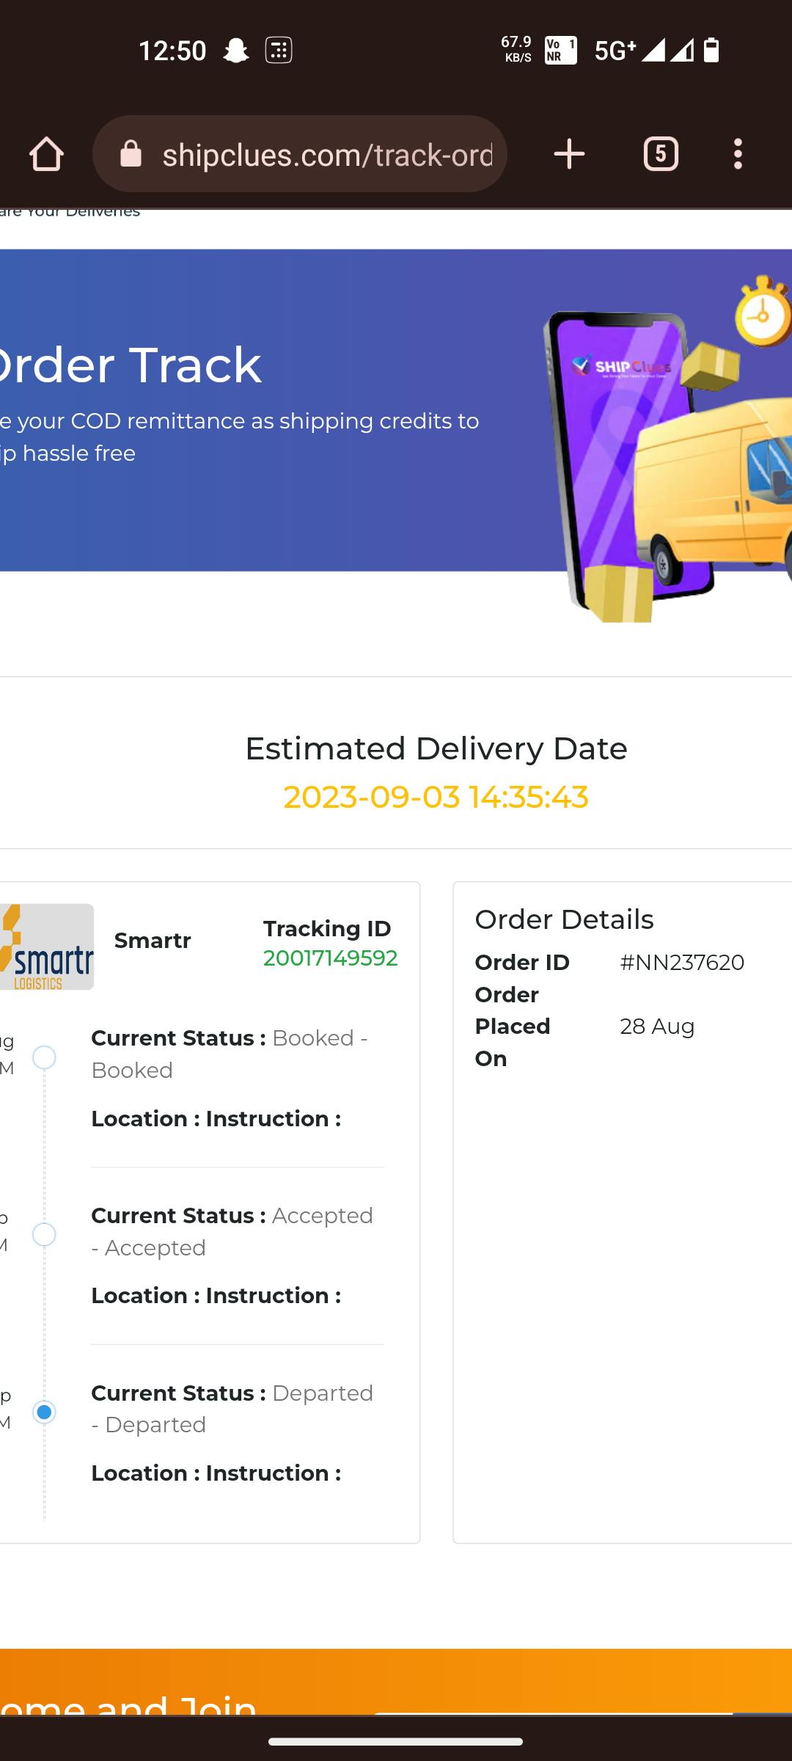Open the tab switcher showing 5 tabs
792x1761 pixels.
pyautogui.click(x=661, y=155)
